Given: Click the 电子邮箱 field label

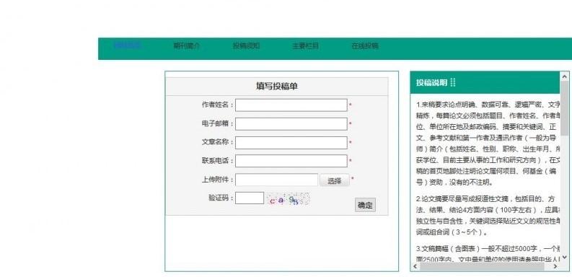Looking at the screenshot, I should pos(217,123).
